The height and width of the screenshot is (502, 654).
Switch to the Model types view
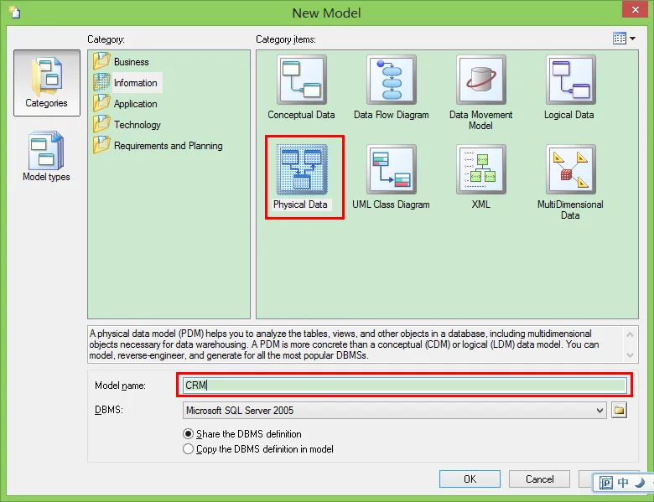click(46, 157)
